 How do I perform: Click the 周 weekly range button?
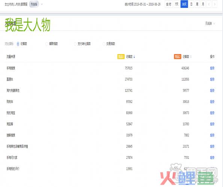197,4
